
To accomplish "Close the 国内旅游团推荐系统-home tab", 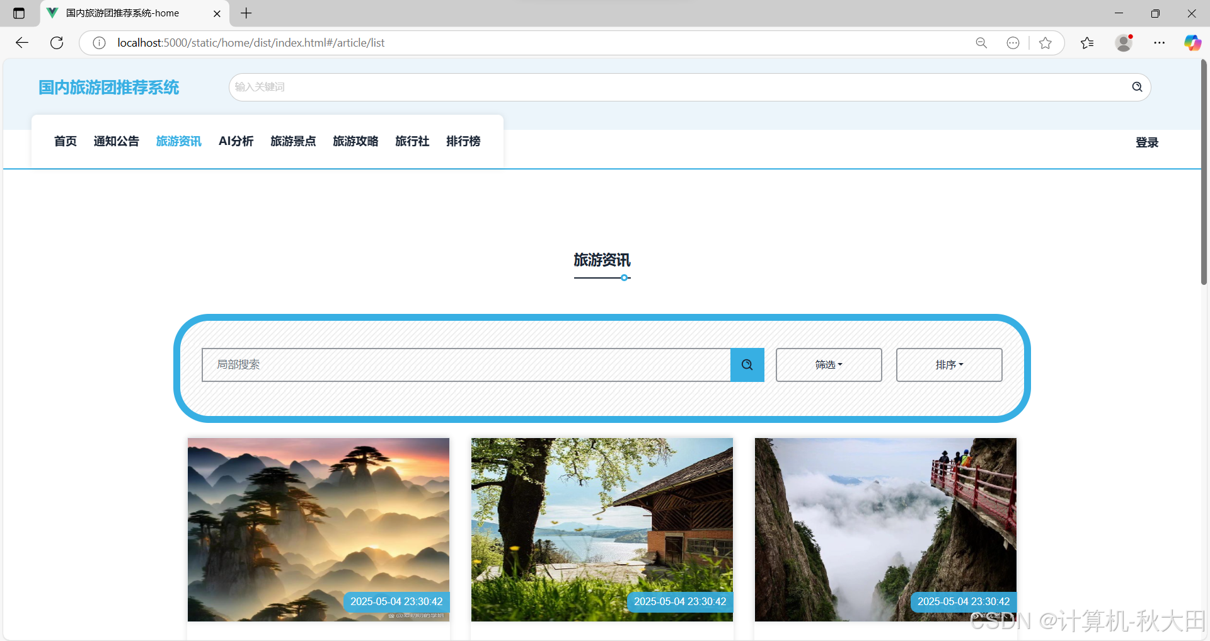I will [217, 13].
